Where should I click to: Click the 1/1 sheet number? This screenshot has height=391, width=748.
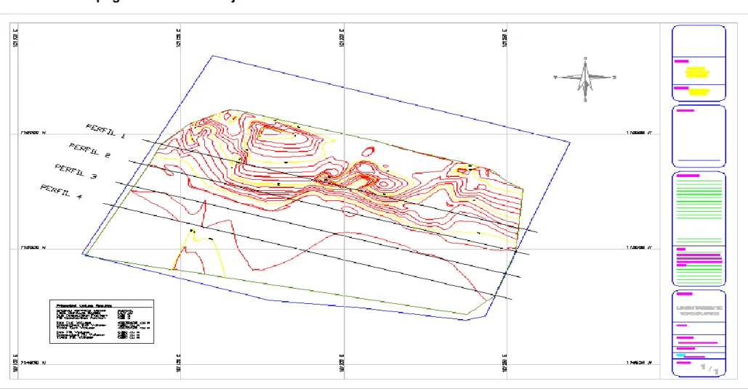(709, 368)
